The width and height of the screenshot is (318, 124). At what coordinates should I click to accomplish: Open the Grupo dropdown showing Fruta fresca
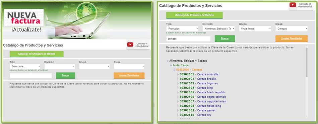255,29
